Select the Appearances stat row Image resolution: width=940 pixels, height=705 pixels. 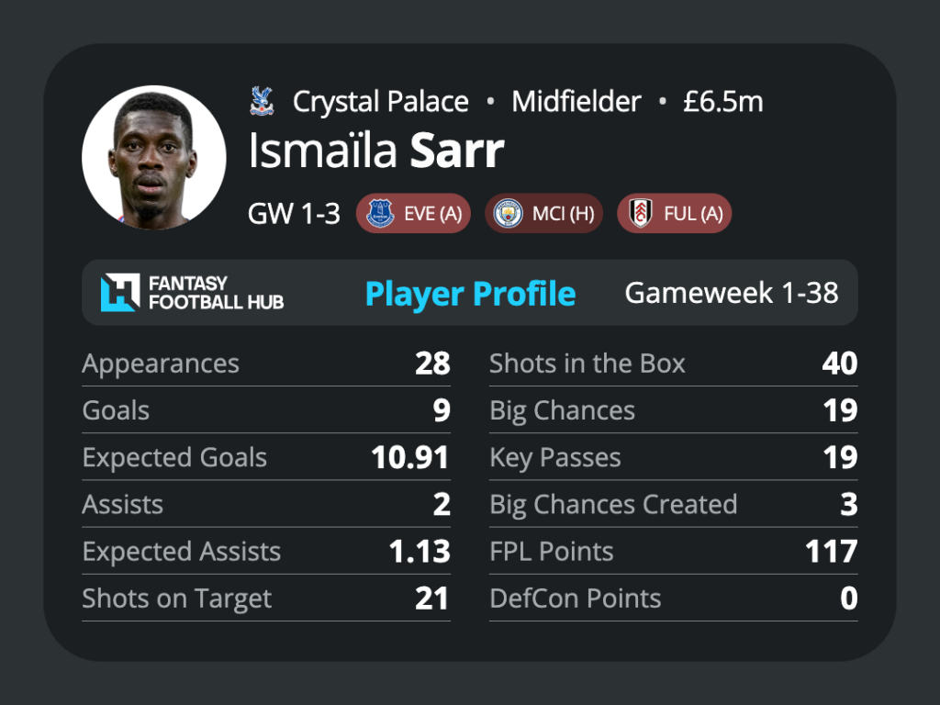[266, 364]
